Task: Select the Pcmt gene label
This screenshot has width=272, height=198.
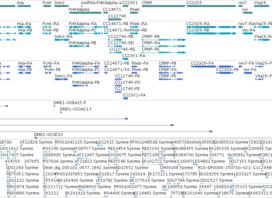Action: click(x=47, y=3)
